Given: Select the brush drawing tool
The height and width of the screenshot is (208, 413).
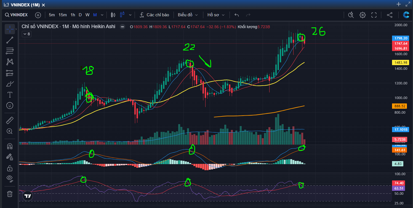Looking at the screenshot, I should tap(10, 84).
